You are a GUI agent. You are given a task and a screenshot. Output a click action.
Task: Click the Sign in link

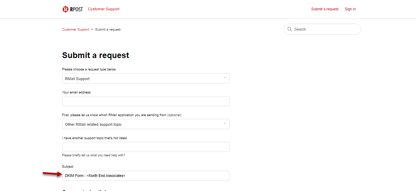point(350,9)
